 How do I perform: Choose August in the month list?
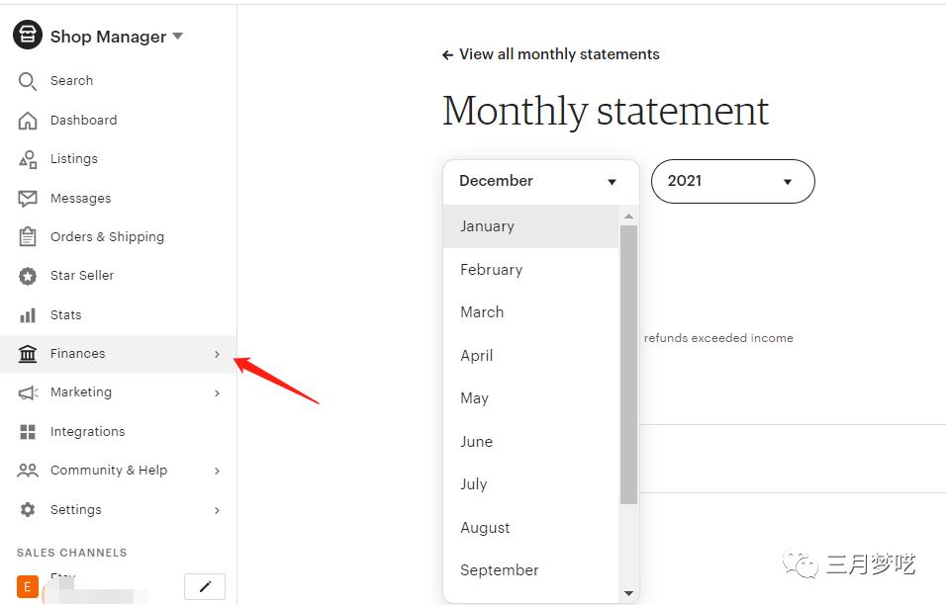pyautogui.click(x=485, y=528)
